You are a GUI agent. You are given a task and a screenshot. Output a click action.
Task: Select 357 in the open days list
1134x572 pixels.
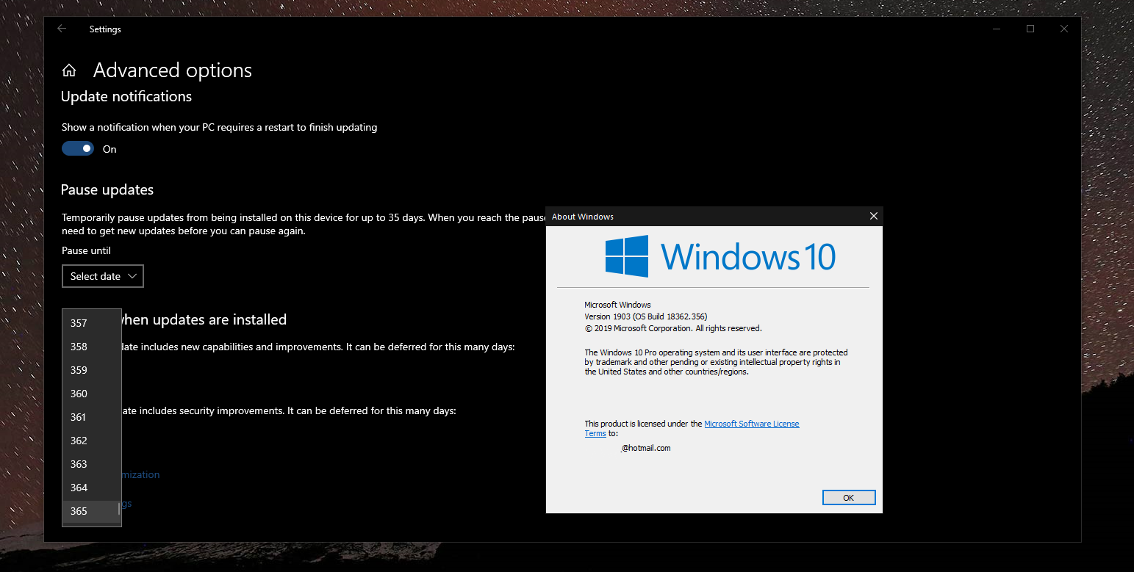coord(79,322)
